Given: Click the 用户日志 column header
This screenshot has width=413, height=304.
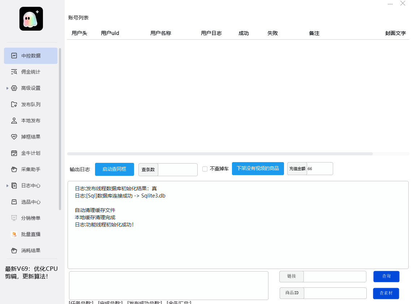Looking at the screenshot, I should (211, 33).
